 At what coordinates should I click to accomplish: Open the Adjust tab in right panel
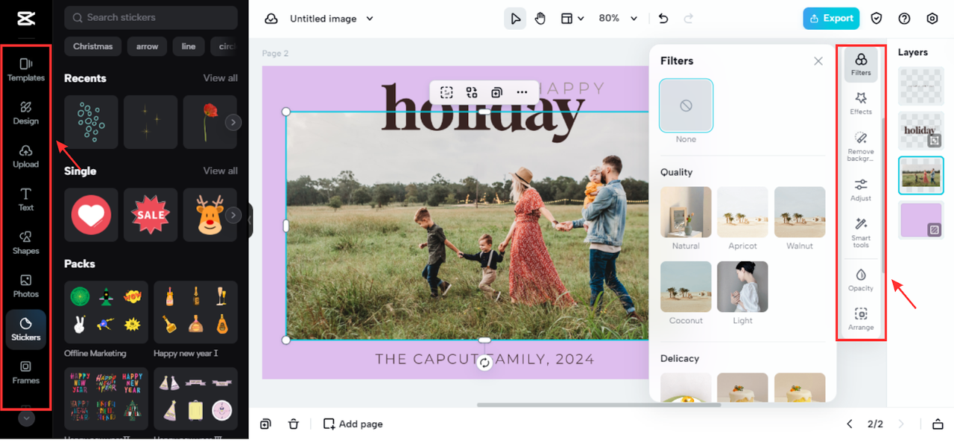861,189
